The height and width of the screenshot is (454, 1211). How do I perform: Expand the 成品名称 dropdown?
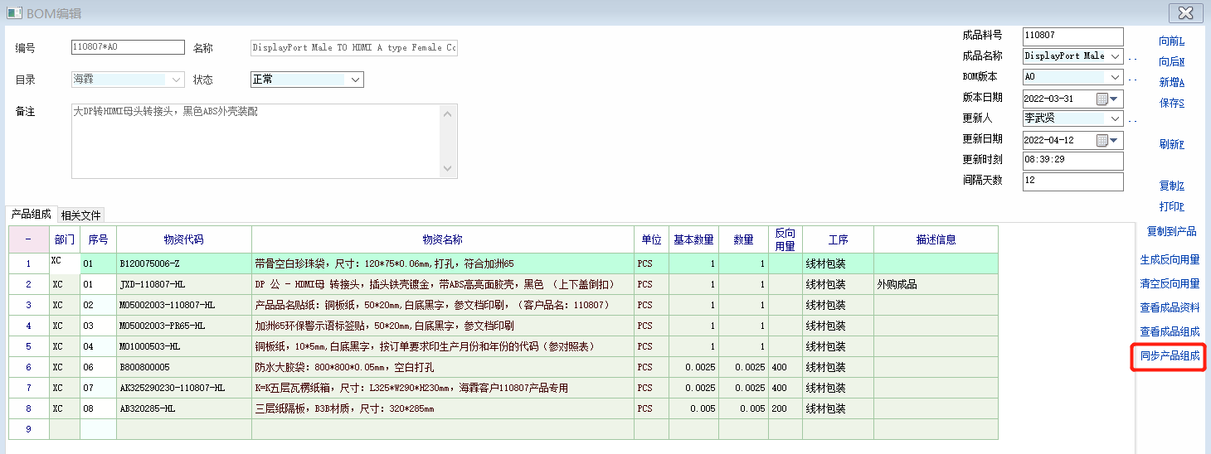coord(1115,56)
